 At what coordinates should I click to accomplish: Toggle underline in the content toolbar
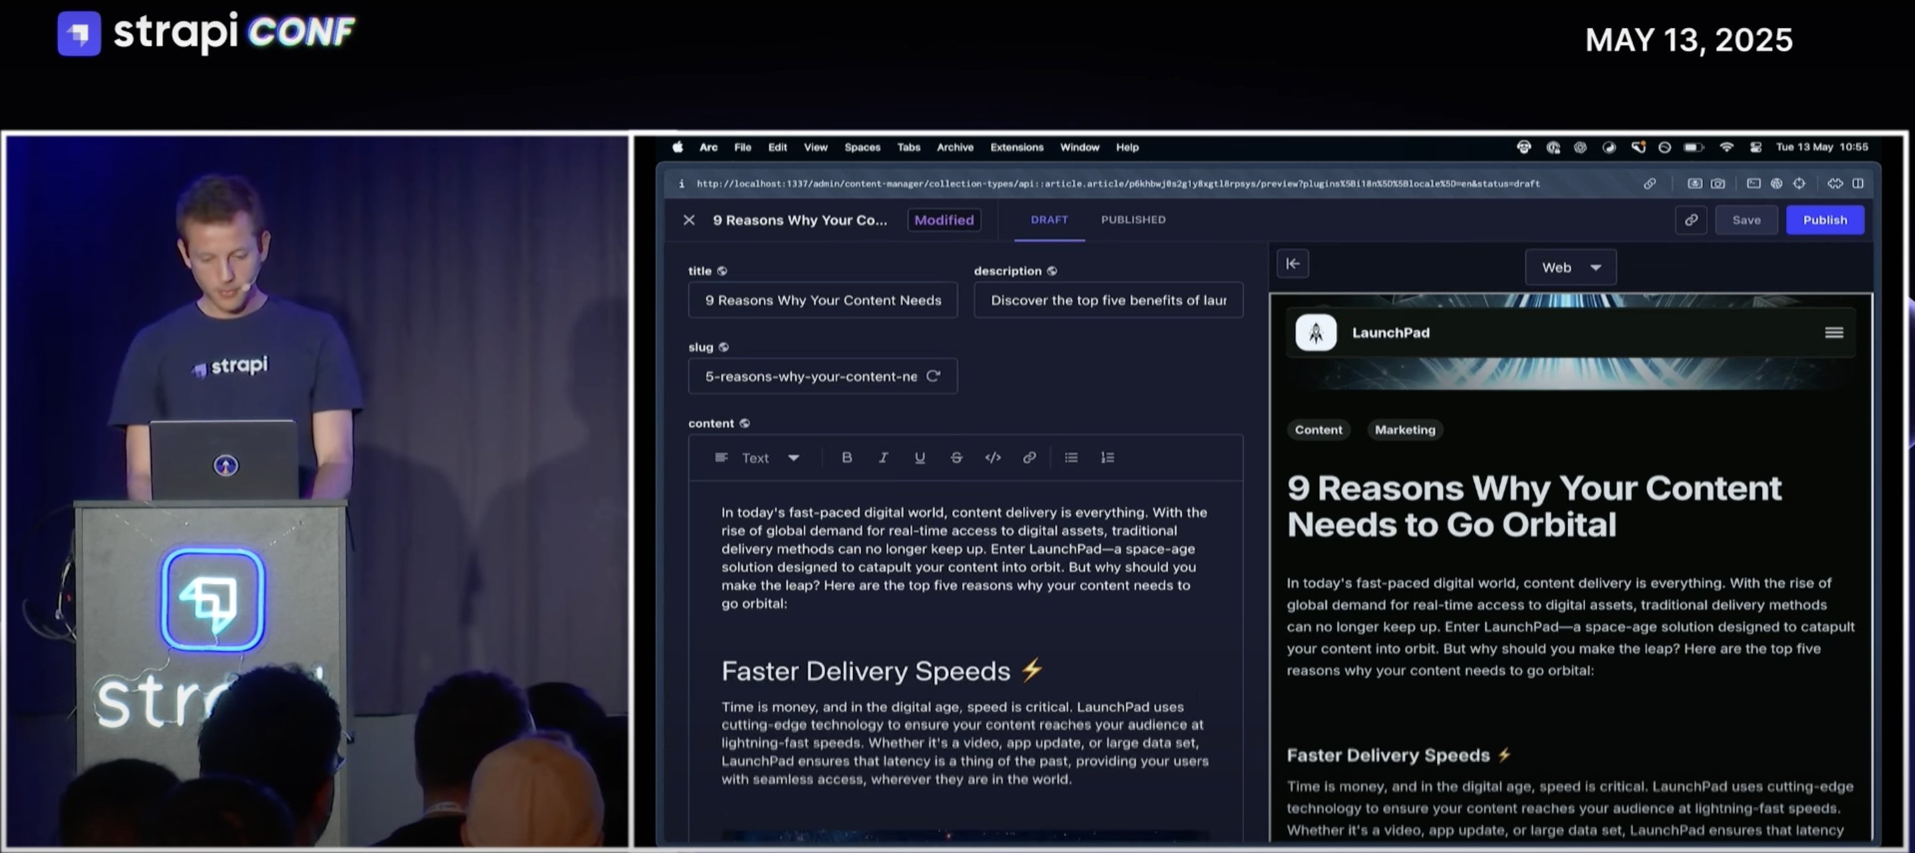[x=920, y=458]
